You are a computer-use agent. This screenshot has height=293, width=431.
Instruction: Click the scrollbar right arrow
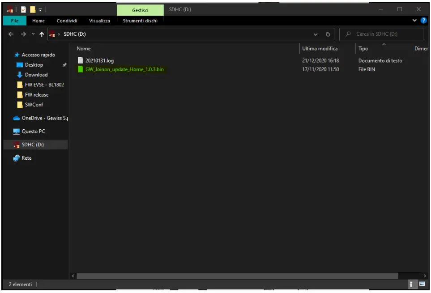425,276
